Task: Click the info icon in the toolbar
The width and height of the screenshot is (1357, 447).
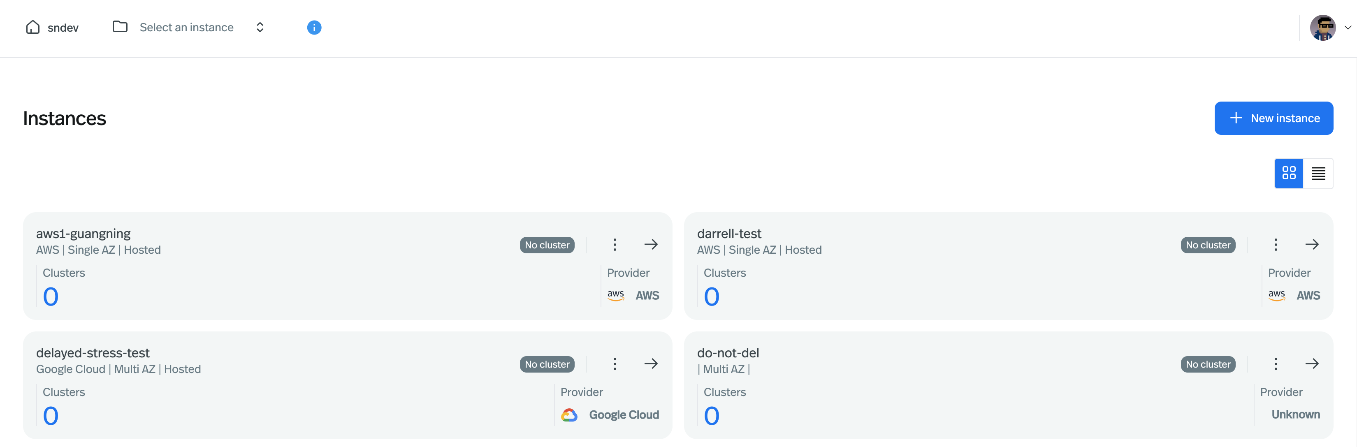Action: pyautogui.click(x=314, y=27)
